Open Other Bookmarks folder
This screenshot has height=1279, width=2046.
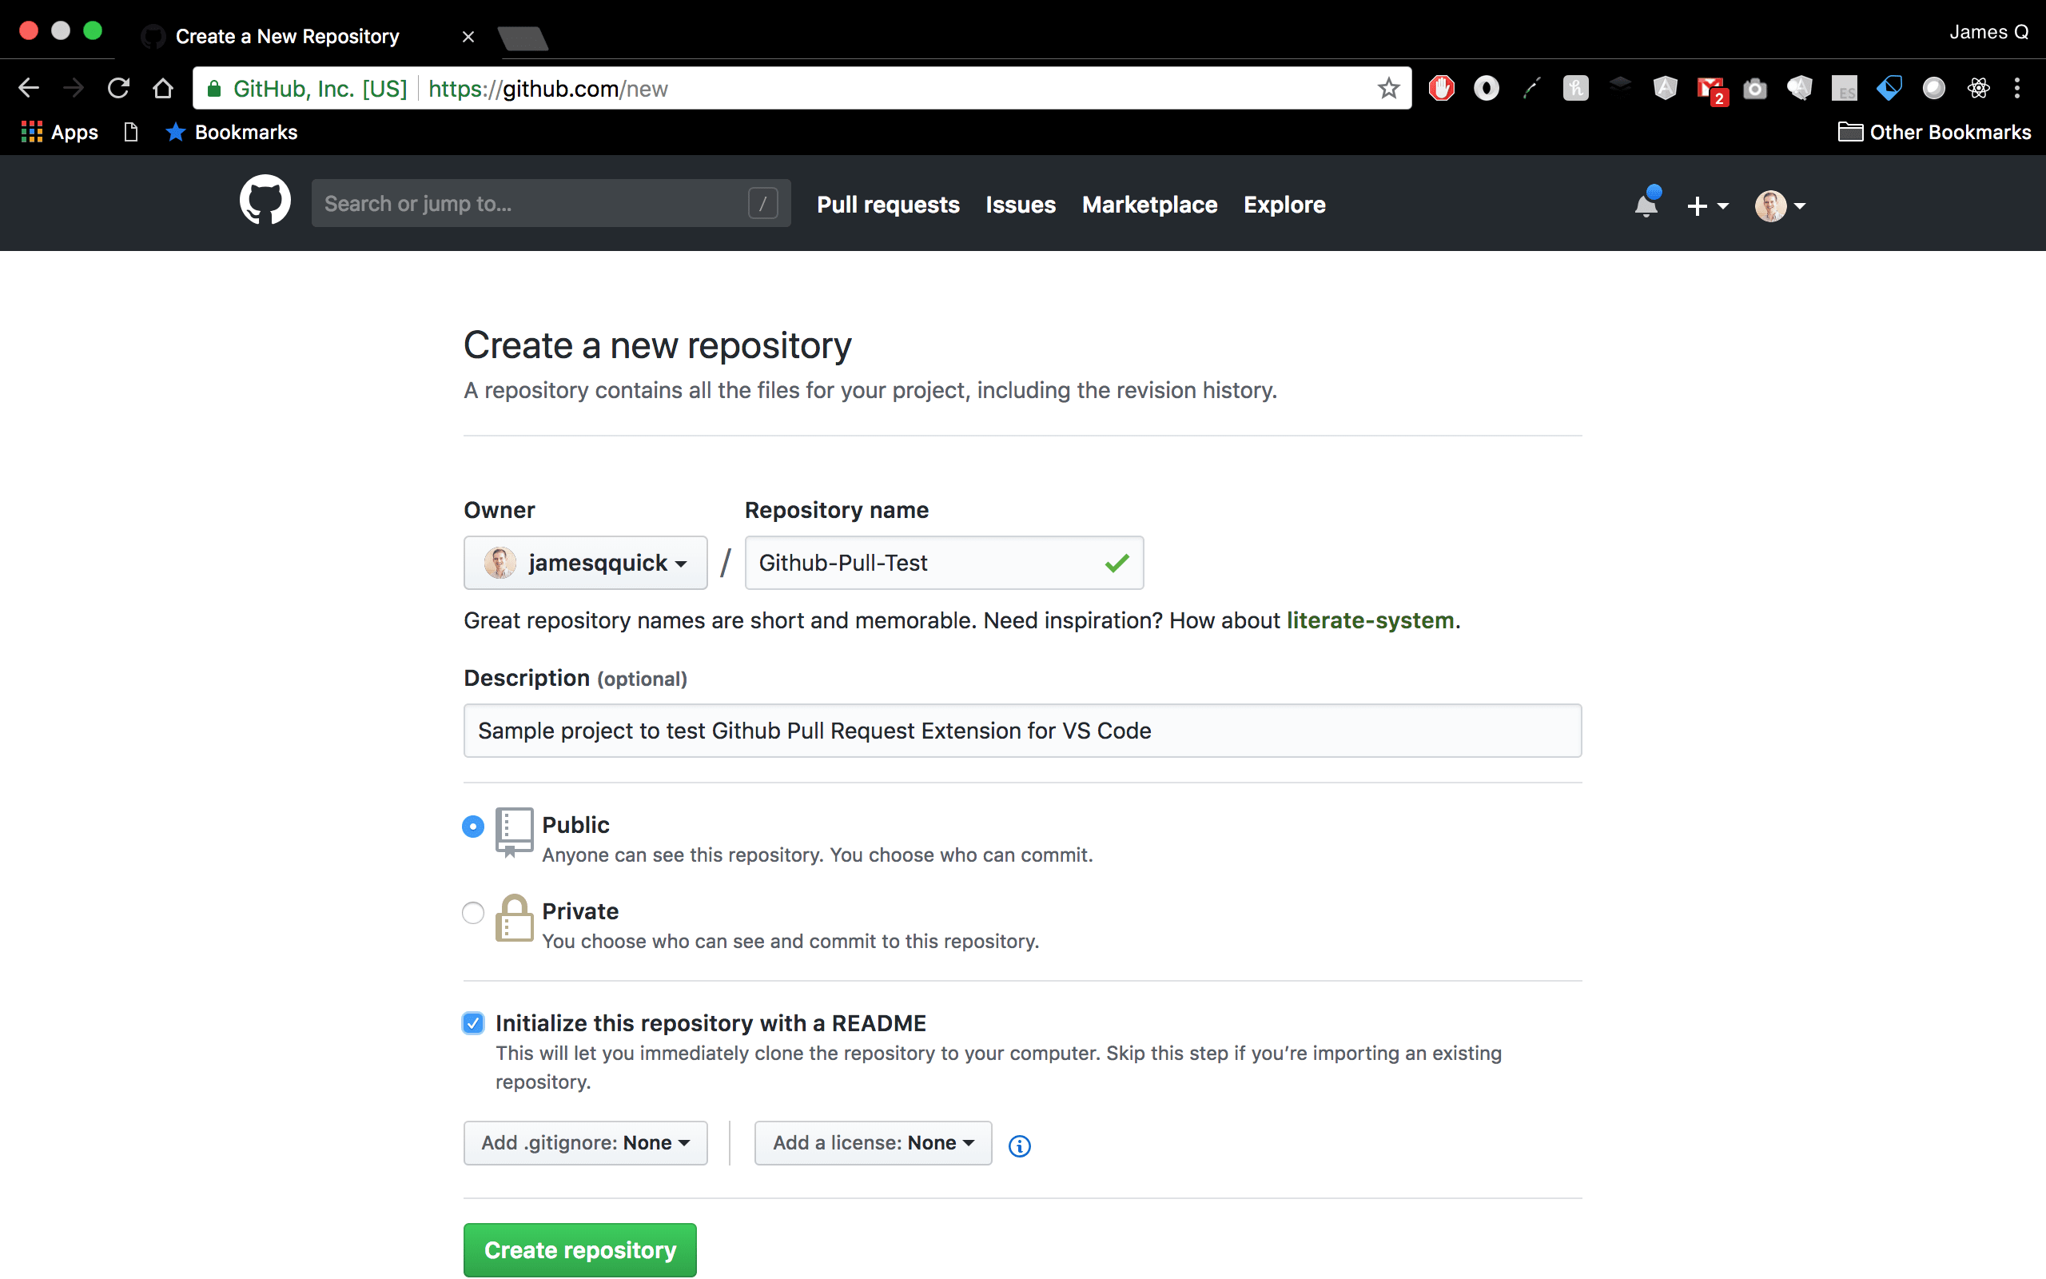[1934, 132]
